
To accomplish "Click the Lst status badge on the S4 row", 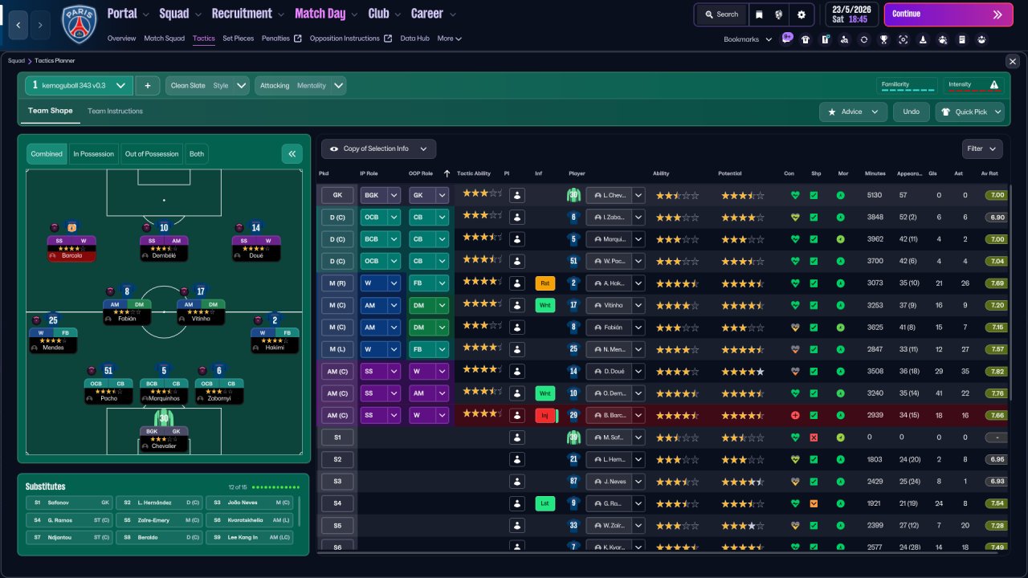I will coord(545,503).
